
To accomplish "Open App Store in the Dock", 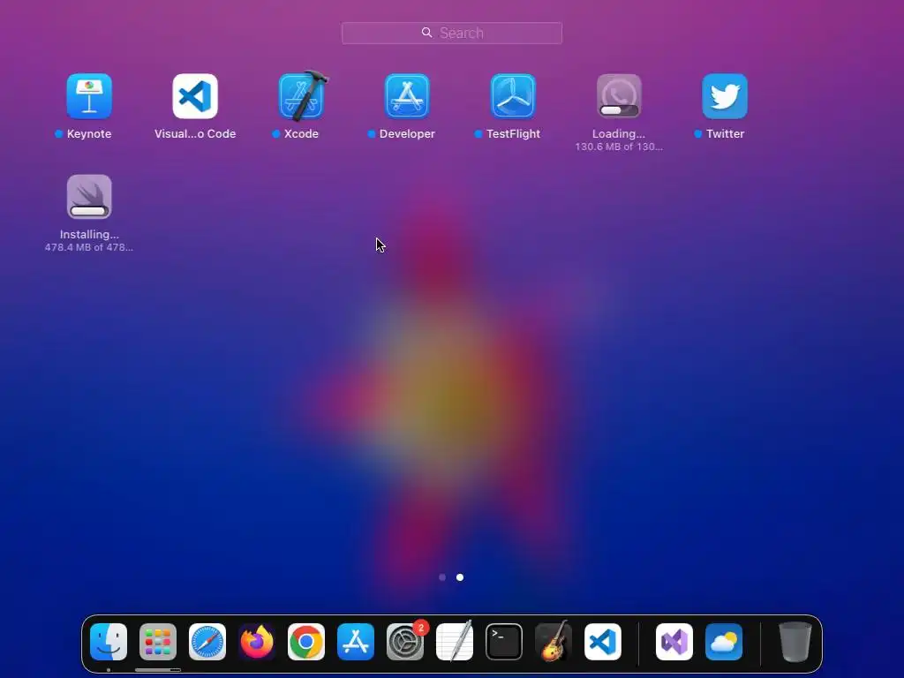I will pos(355,642).
